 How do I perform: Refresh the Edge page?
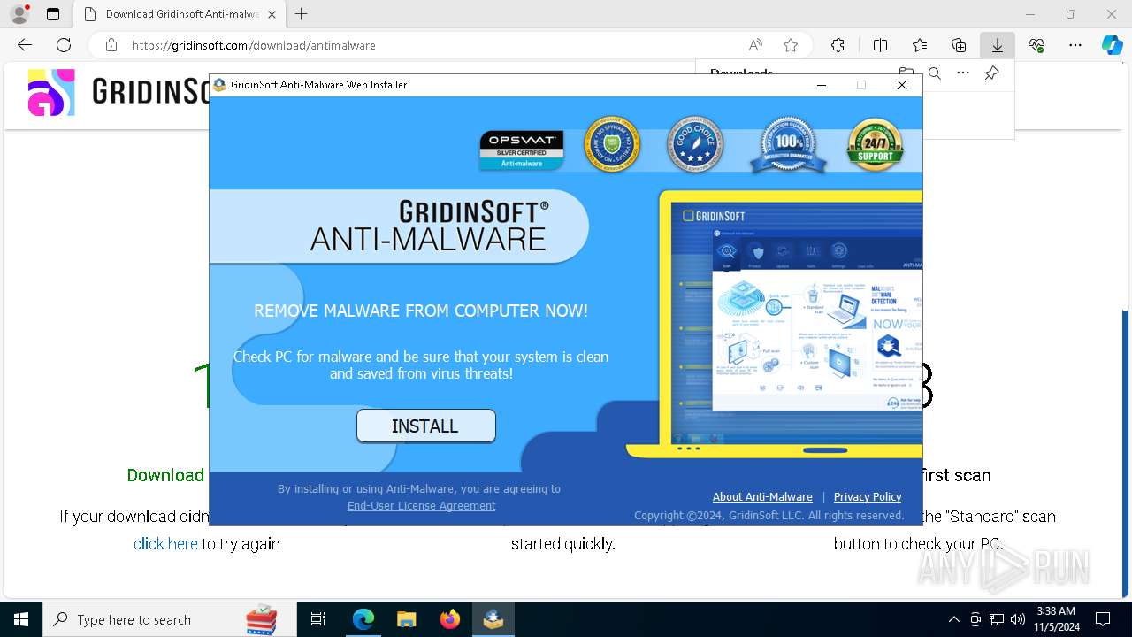[x=64, y=45]
